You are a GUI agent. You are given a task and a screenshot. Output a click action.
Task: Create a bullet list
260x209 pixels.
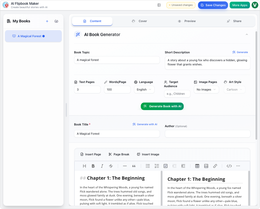148,166
